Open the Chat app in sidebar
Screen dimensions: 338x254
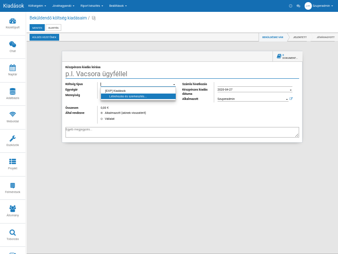click(13, 44)
